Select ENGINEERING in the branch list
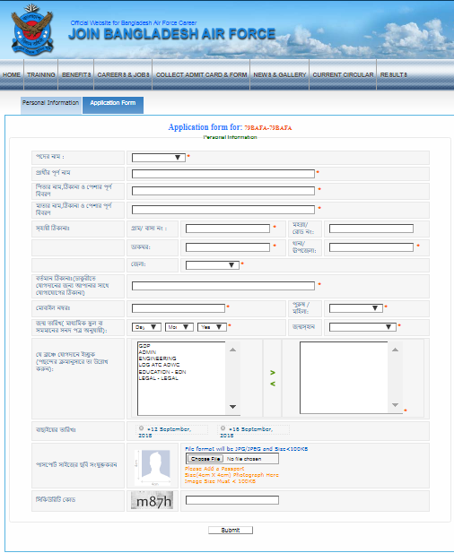The image size is (454, 553). tap(157, 359)
